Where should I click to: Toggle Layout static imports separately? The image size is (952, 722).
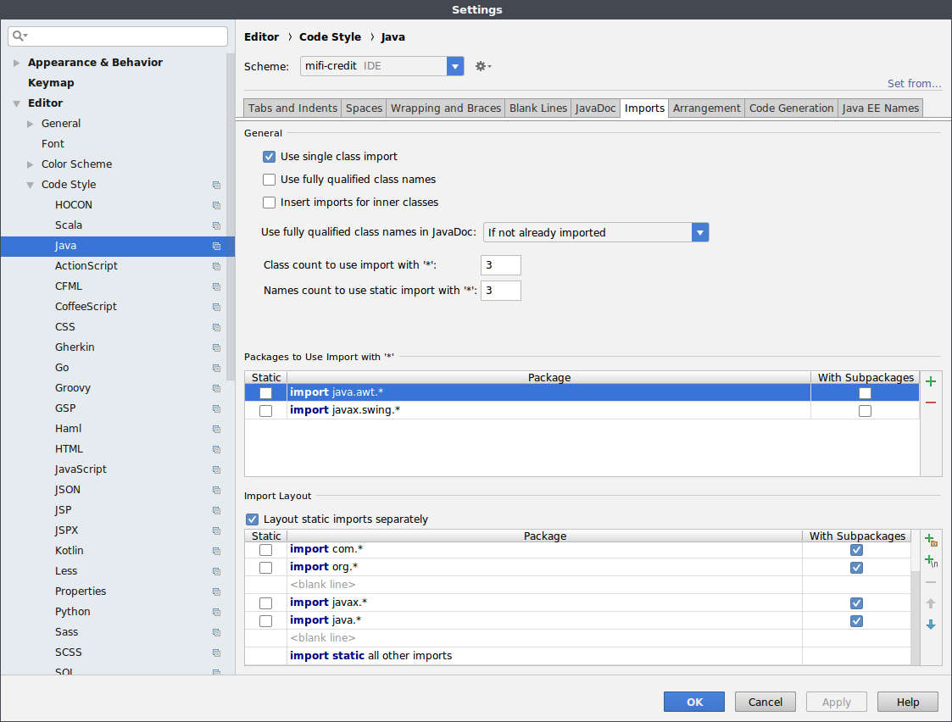[252, 519]
